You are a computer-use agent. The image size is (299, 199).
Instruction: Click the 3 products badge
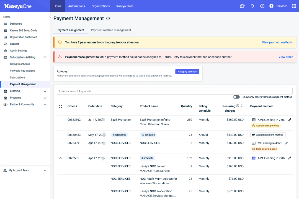tap(147, 158)
